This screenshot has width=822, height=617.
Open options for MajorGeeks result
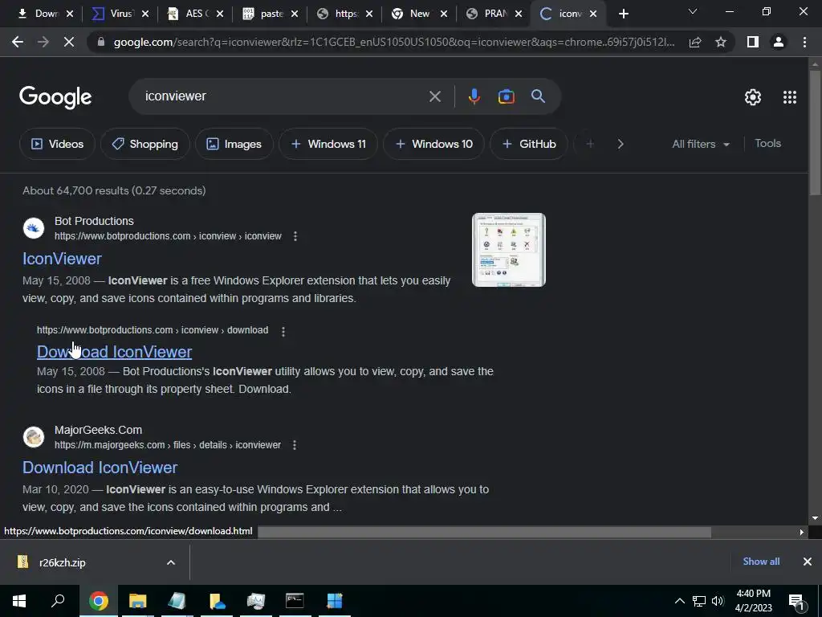click(x=295, y=445)
